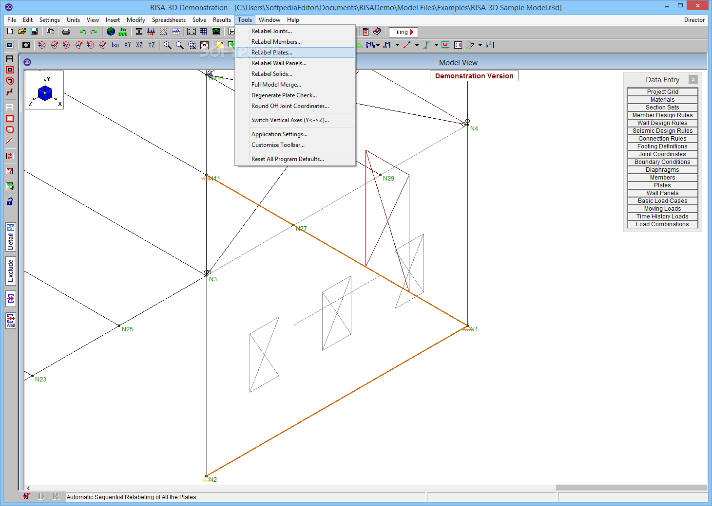Rotate view about the positive X axis
The image size is (712, 506).
[42, 45]
